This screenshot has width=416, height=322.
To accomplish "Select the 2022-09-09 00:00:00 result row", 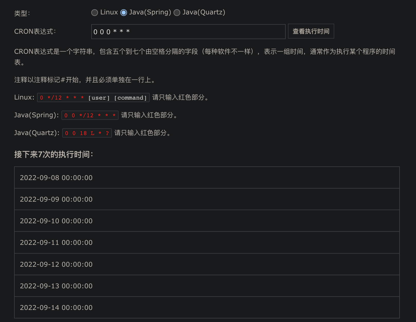I will (x=207, y=199).
